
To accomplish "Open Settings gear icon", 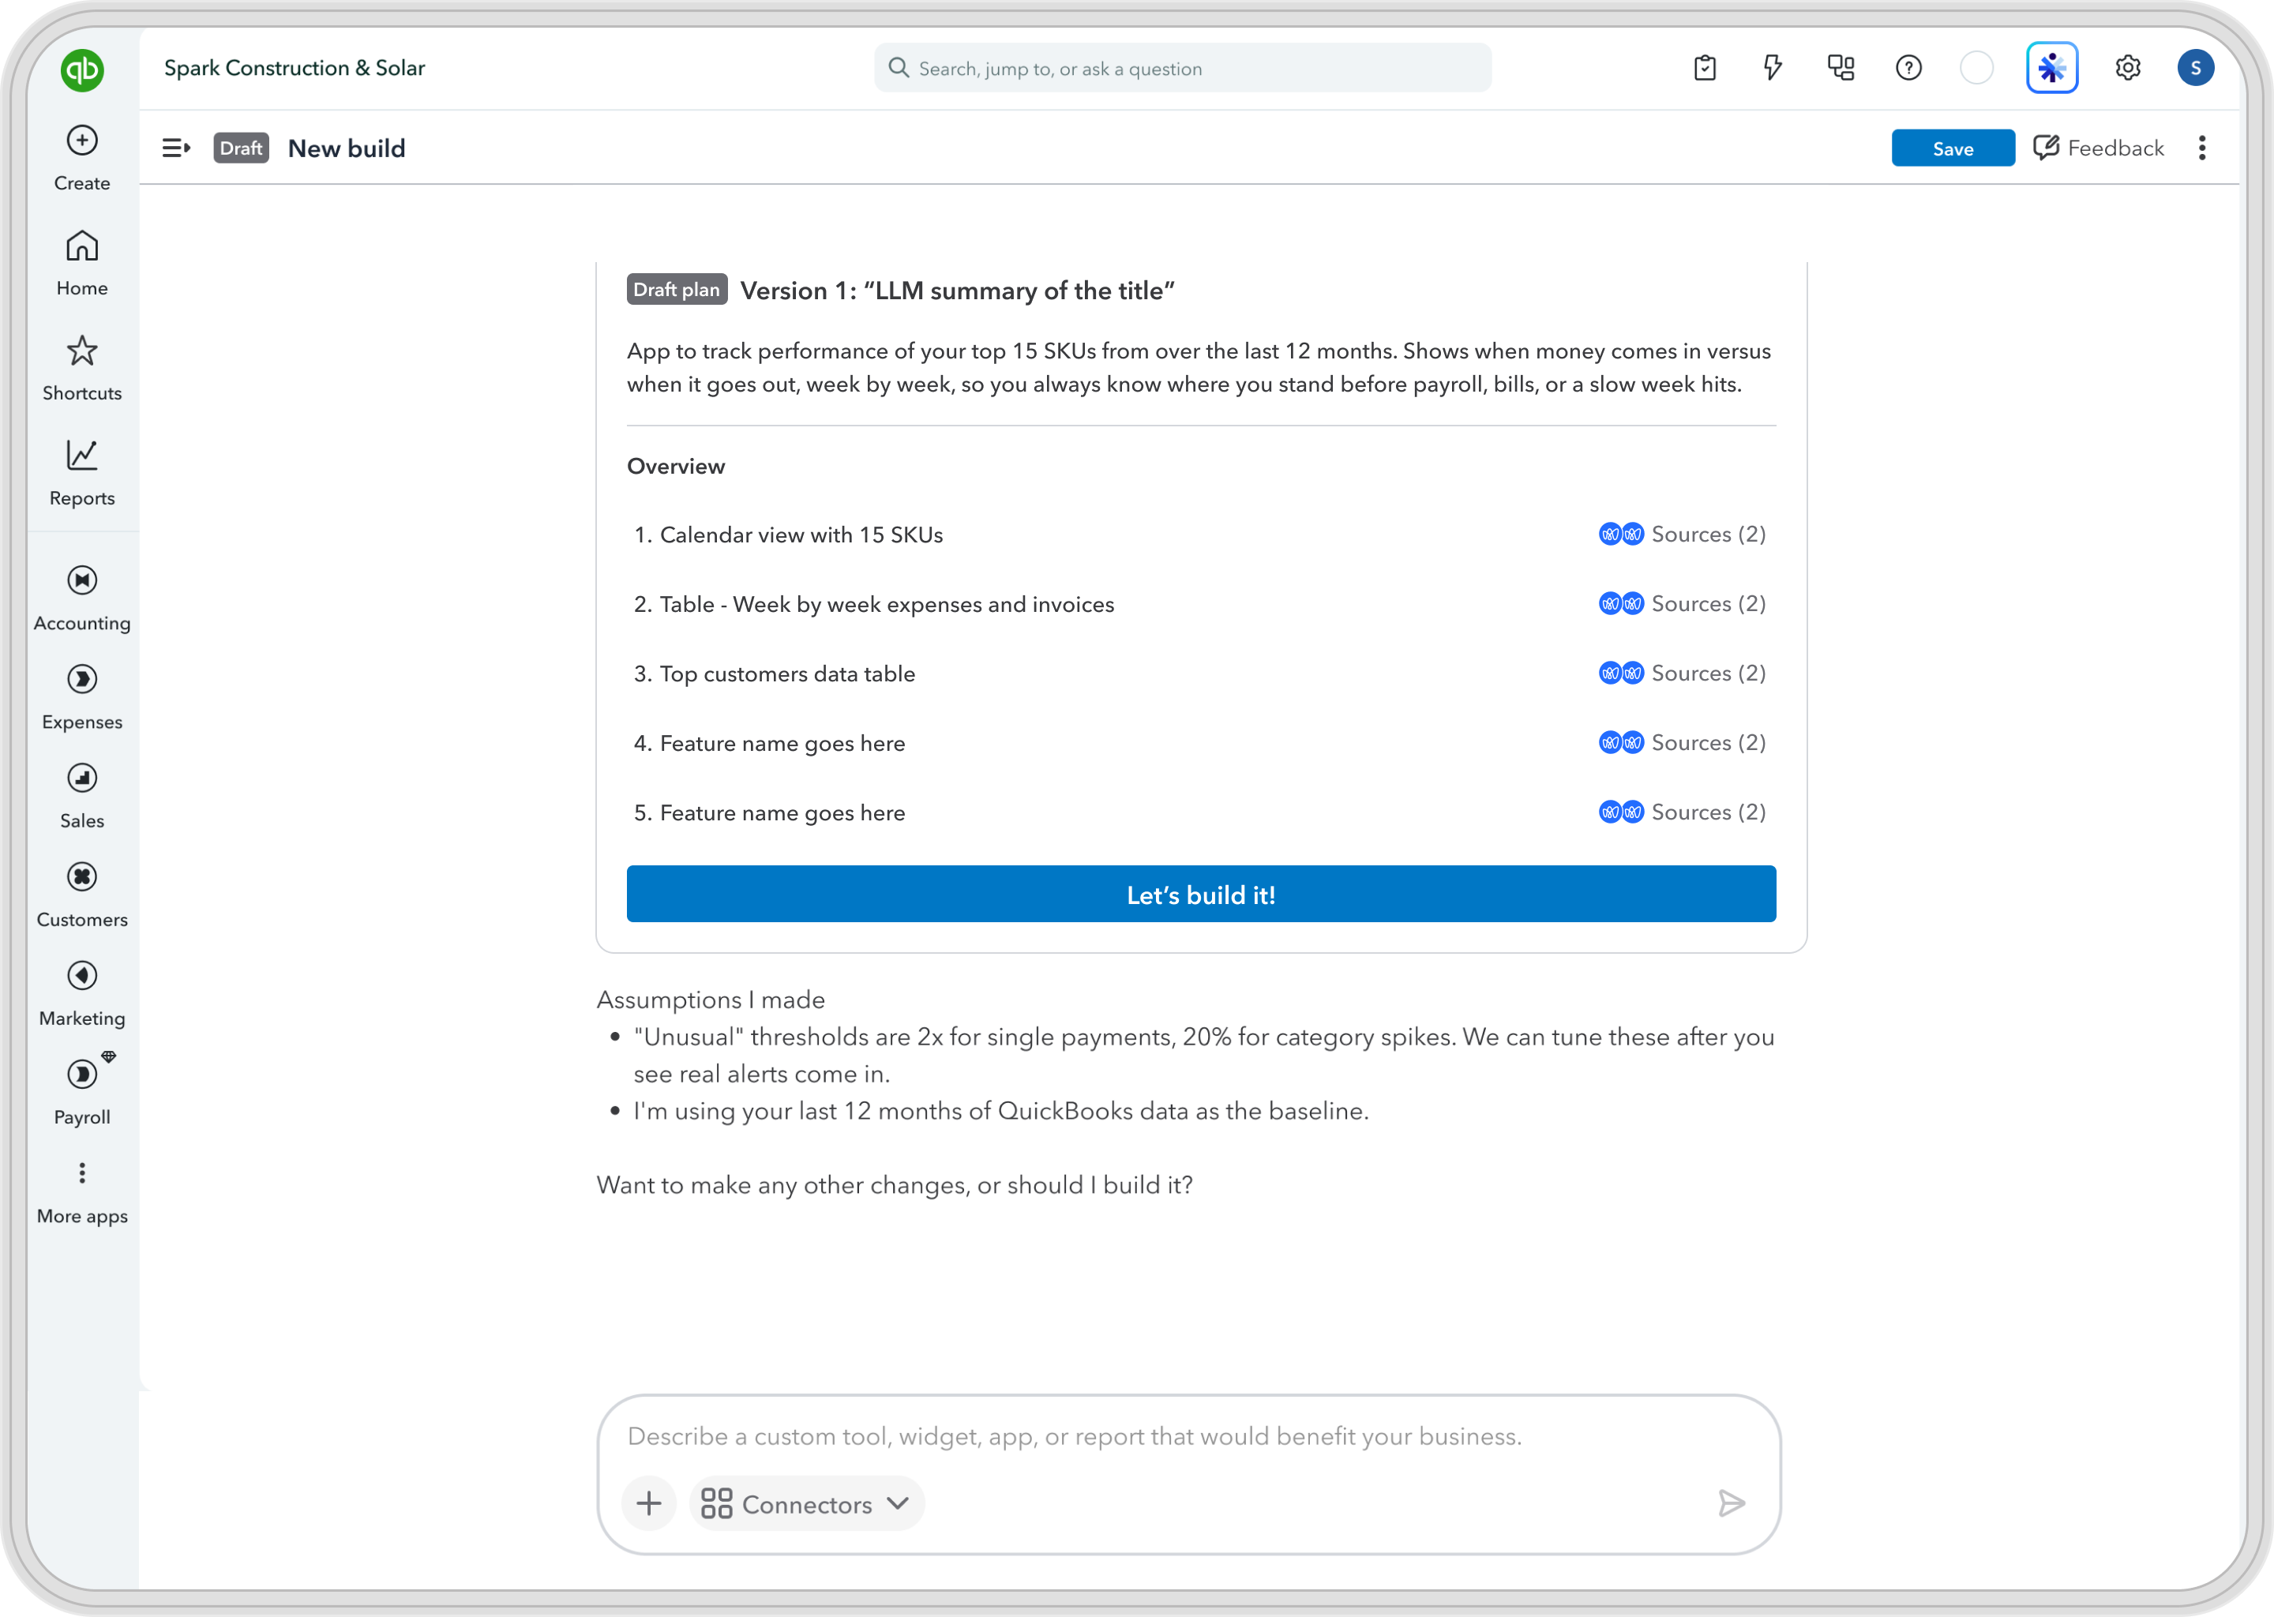I will pos(2128,68).
